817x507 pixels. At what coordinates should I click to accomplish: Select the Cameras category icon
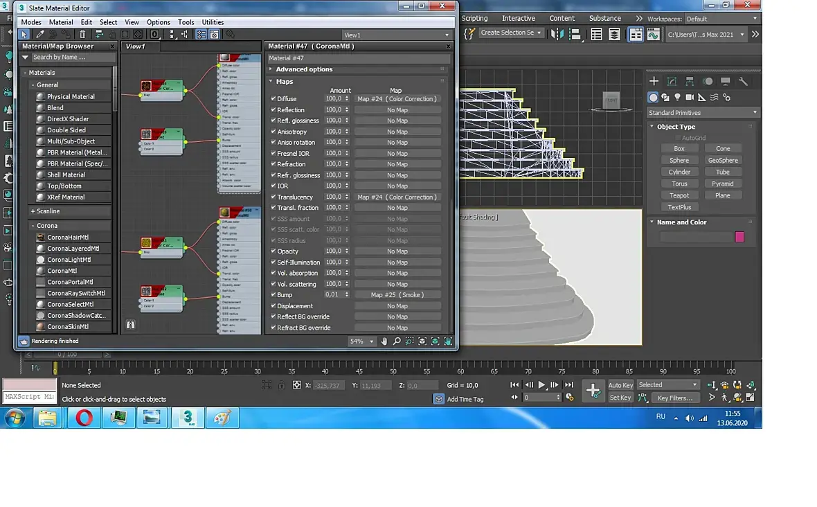click(x=690, y=98)
